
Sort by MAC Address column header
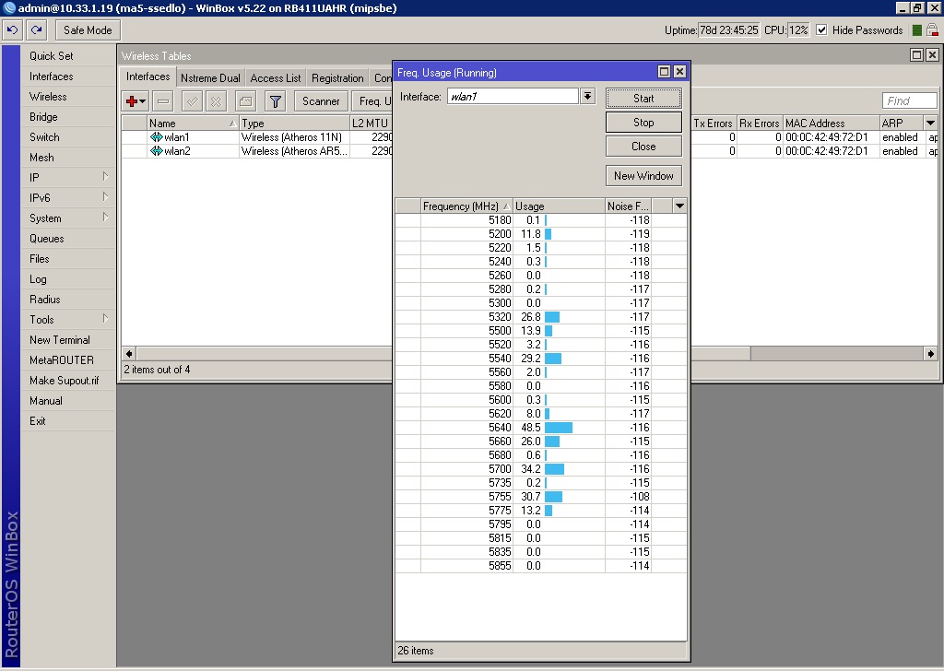[x=831, y=123]
